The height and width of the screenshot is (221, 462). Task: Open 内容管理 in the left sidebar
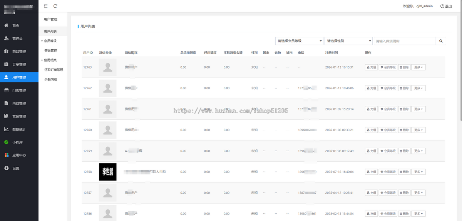pyautogui.click(x=19, y=103)
